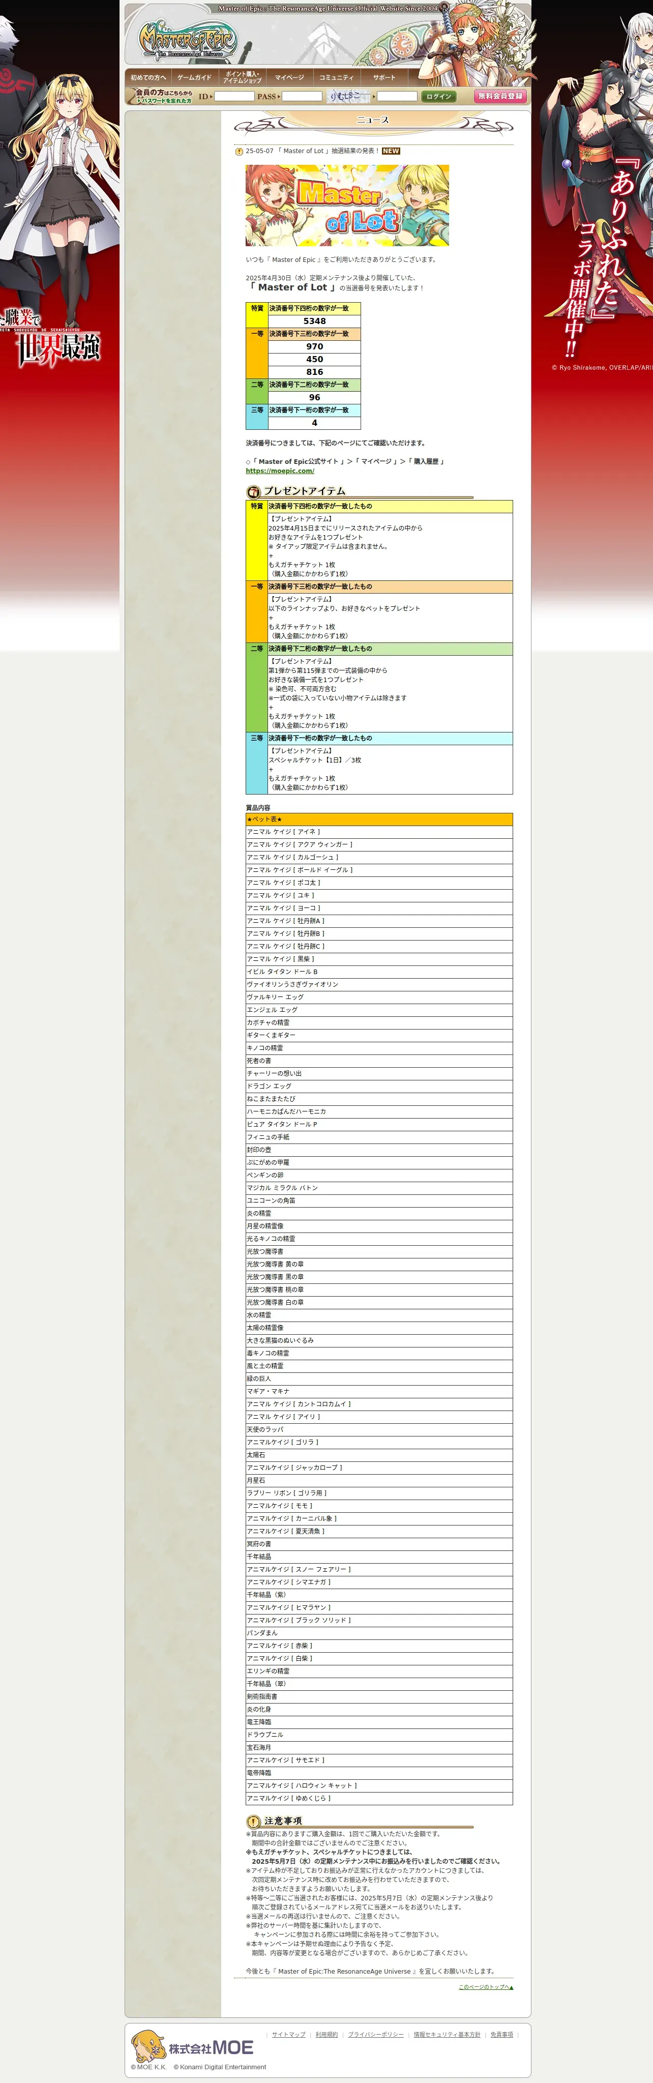The width and height of the screenshot is (653, 2083).
Task: Click the green ログイン button
Action: pyautogui.click(x=438, y=96)
